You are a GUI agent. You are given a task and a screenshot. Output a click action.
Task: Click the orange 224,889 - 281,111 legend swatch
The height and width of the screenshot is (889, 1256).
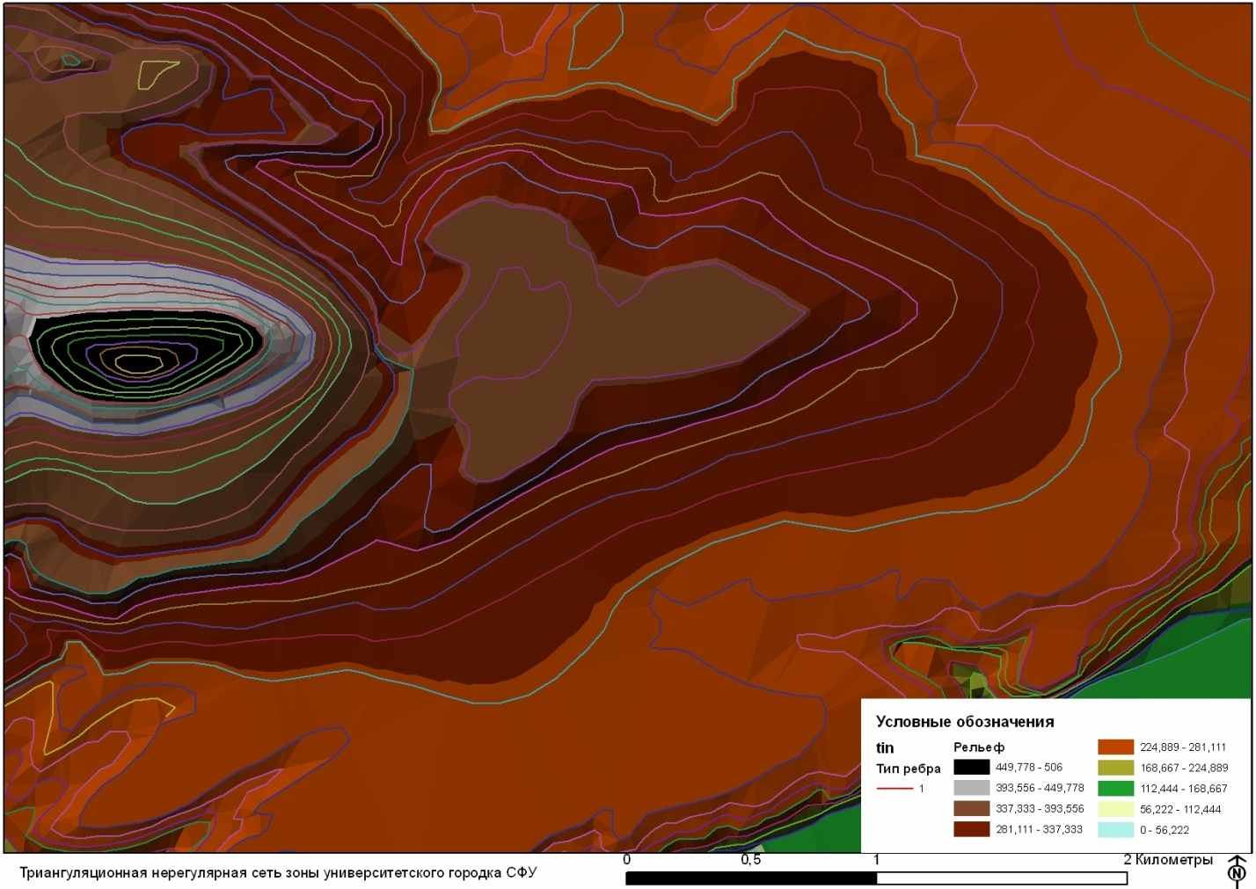point(1115,747)
